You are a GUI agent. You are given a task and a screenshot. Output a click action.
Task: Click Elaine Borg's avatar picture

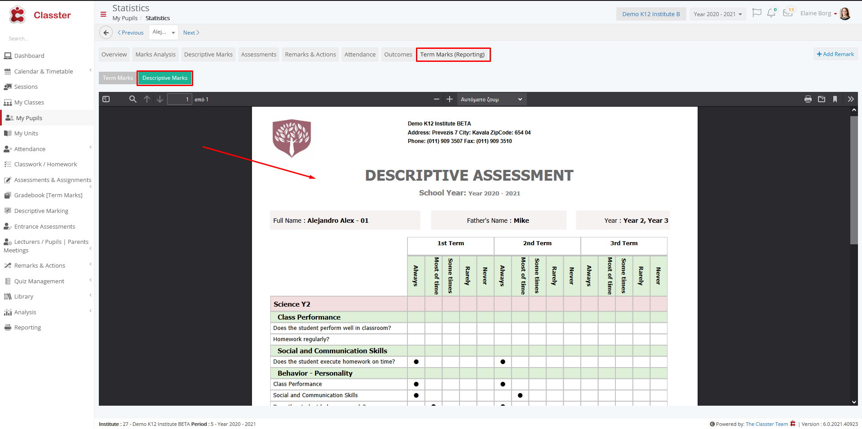click(845, 13)
